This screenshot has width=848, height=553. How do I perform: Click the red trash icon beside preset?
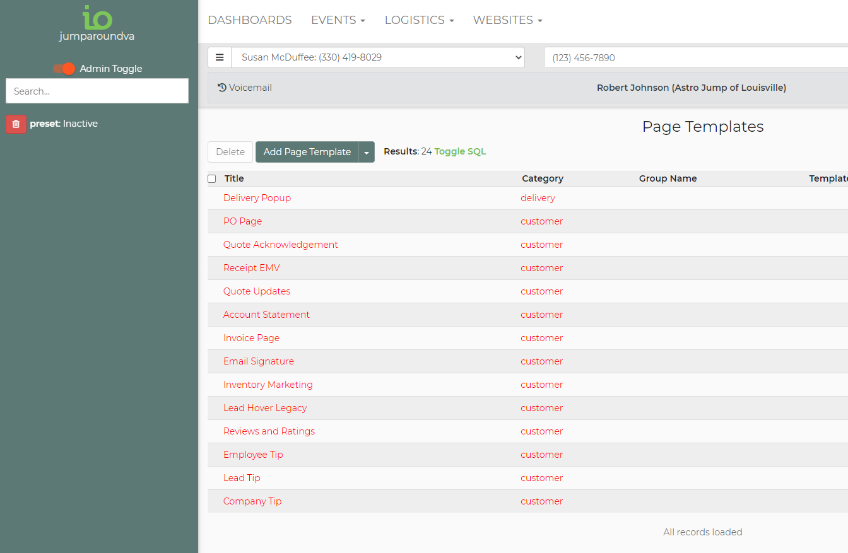click(16, 124)
